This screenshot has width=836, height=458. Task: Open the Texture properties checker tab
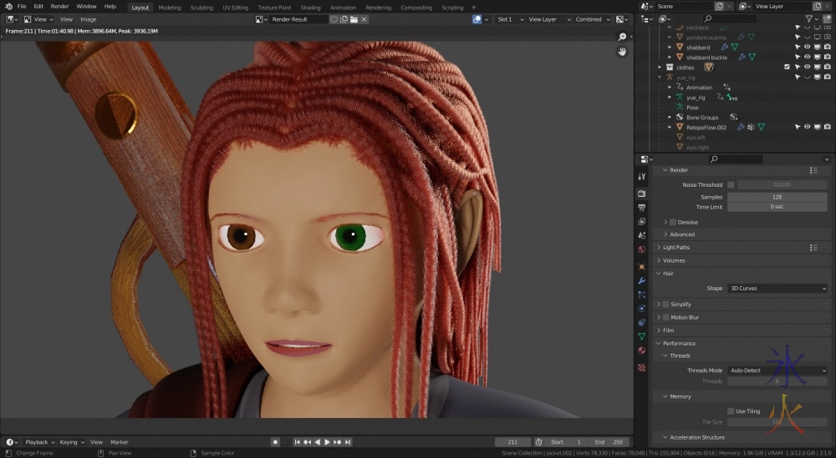pos(641,366)
